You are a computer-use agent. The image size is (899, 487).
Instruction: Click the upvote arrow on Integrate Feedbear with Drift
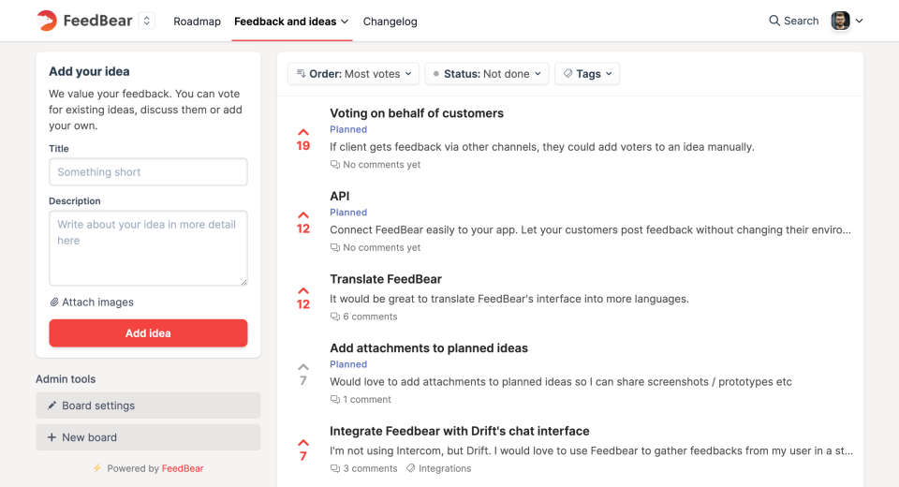click(302, 443)
